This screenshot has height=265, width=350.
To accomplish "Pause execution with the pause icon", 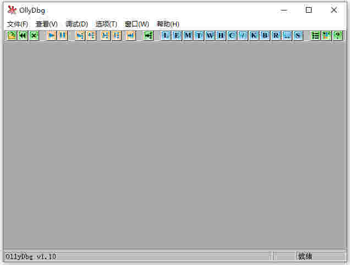I will click(63, 35).
